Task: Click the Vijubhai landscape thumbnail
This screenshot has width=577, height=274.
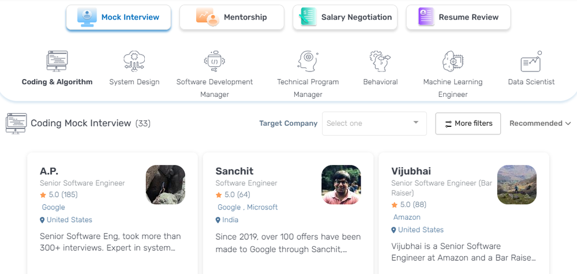Action: 517,185
